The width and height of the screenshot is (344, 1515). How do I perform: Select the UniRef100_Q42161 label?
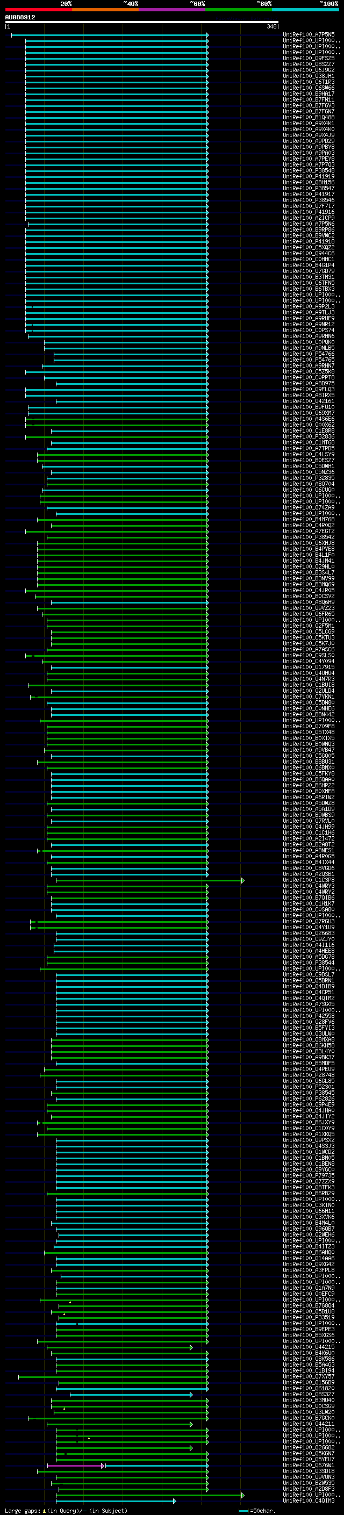point(309,401)
